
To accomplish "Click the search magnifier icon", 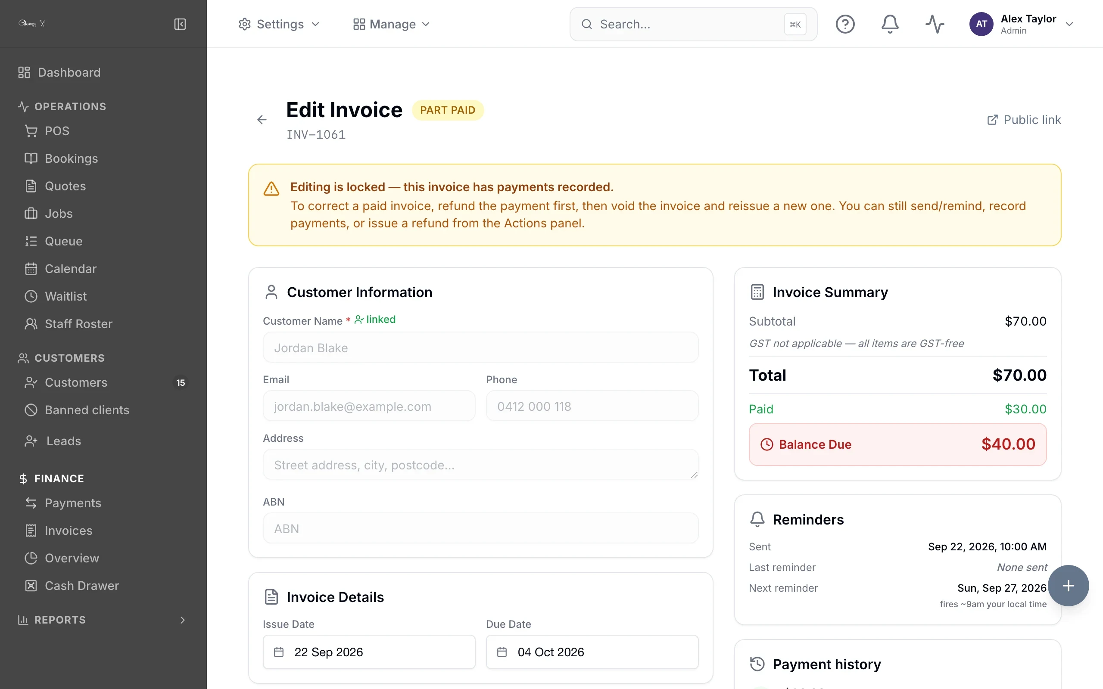I will tap(587, 24).
